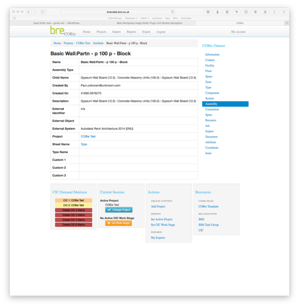Click the Safari back arrow button
299x307 pixels.
tap(28, 12)
